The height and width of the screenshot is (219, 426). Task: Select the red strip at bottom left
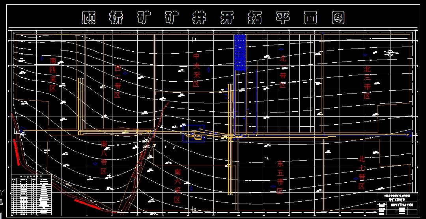click(87, 205)
